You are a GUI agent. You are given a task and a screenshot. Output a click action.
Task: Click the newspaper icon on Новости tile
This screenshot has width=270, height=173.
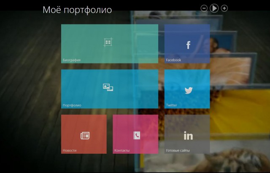pos(85,136)
